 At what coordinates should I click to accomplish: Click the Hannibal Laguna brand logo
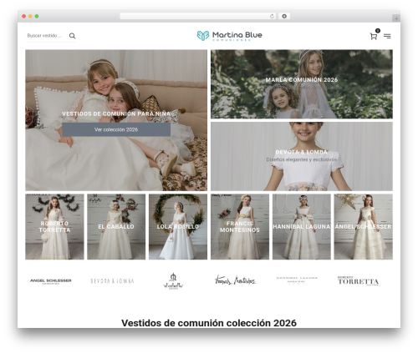click(297, 280)
